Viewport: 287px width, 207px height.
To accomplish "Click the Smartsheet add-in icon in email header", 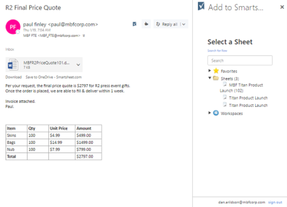I will (x=135, y=24).
